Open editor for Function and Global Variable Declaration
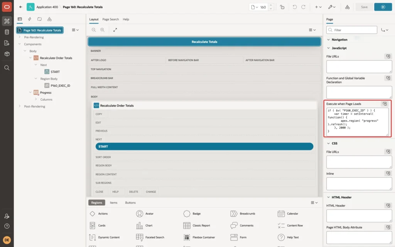 point(388,78)
